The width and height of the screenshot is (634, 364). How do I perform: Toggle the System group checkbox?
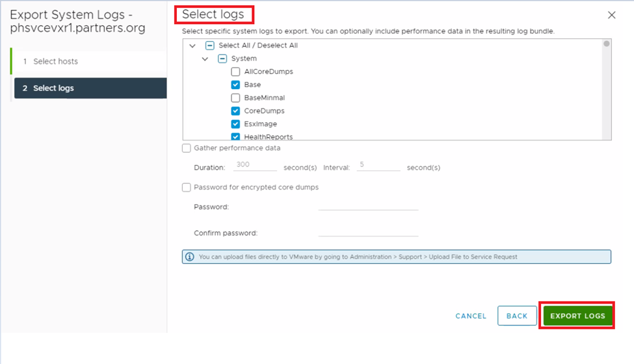click(222, 58)
